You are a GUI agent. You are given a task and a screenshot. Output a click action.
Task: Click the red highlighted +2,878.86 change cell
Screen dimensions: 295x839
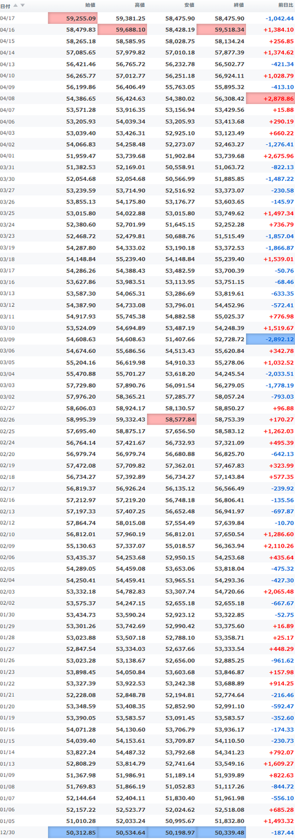pyautogui.click(x=271, y=98)
